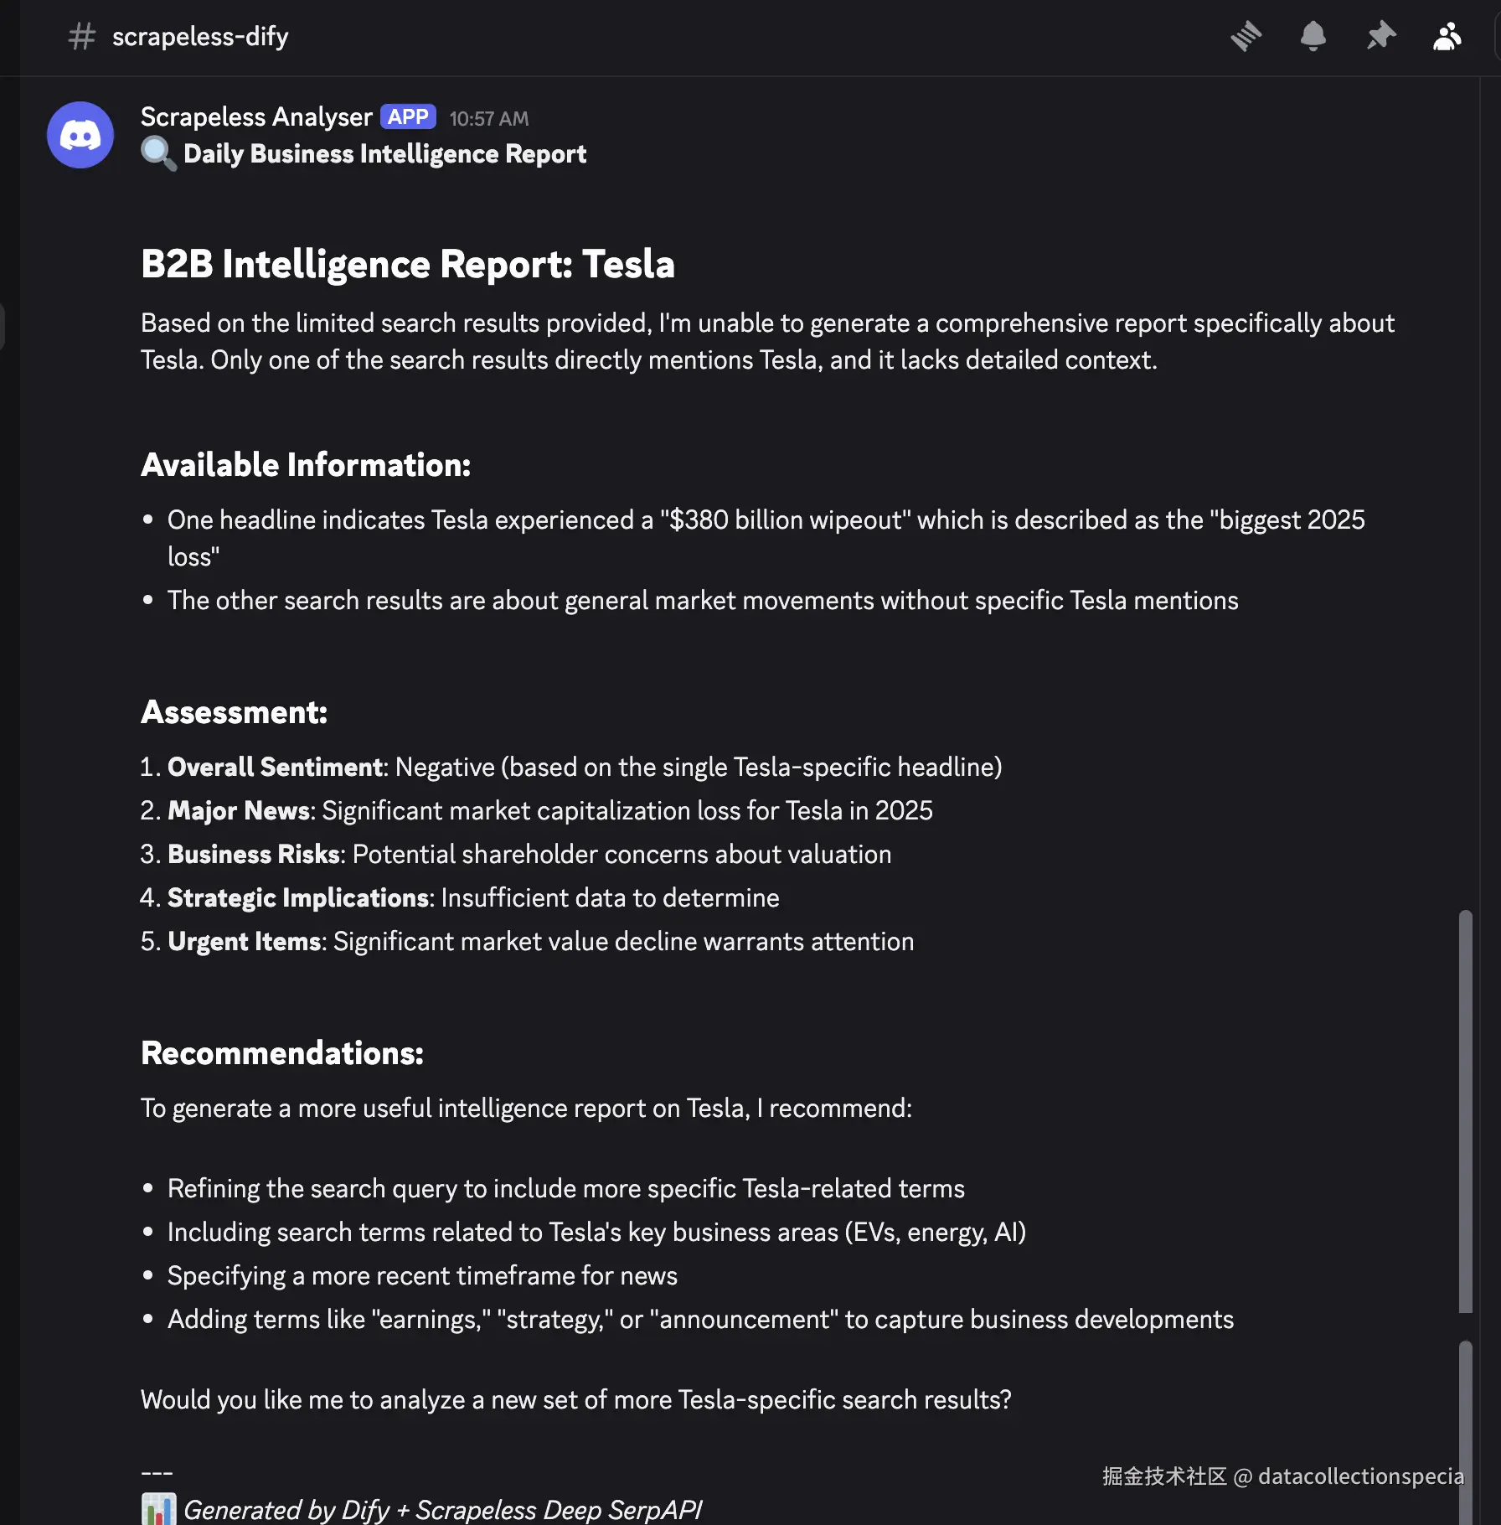Click the upper message scrollbar thumb
1501x1525 pixels.
tap(1465, 1111)
